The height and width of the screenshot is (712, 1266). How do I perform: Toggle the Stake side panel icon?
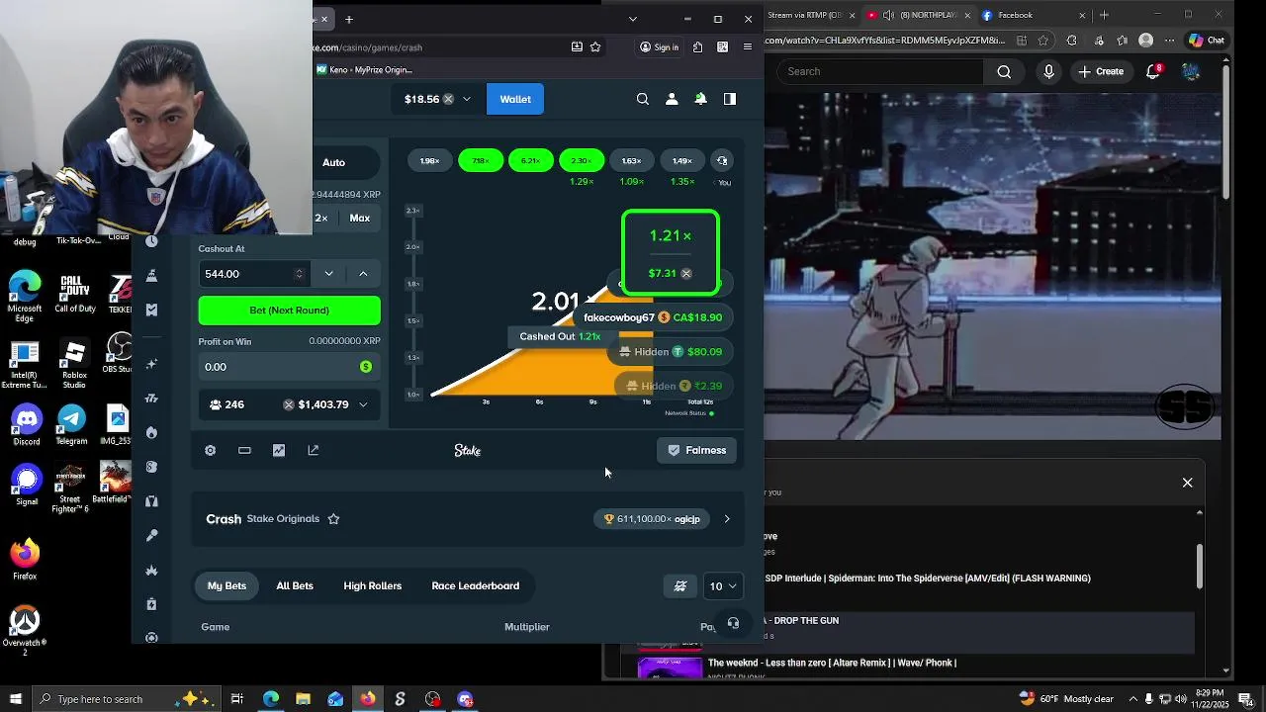pos(730,99)
